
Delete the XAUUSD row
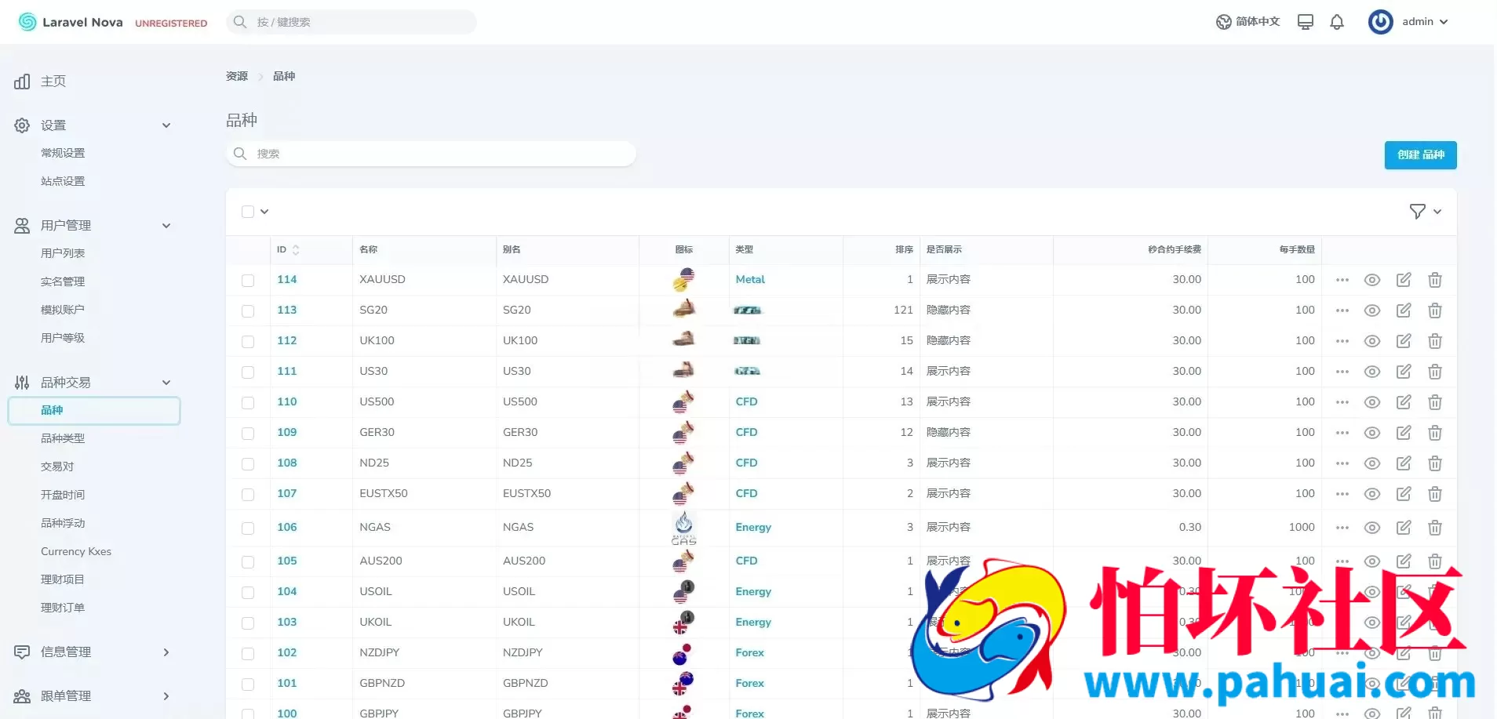pyautogui.click(x=1435, y=280)
